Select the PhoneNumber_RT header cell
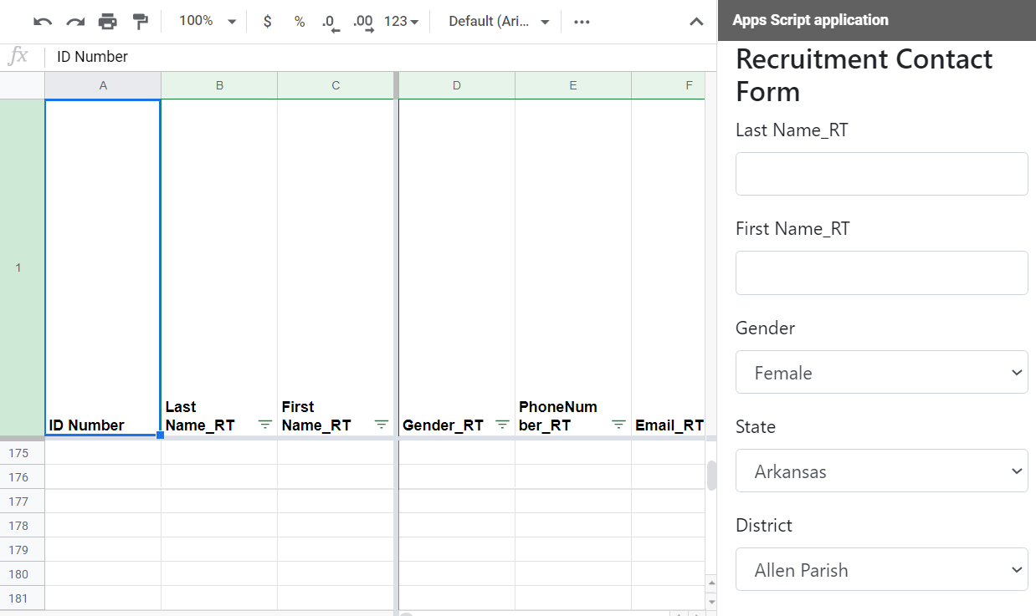Screen dimensions: 1036x616 pyautogui.click(x=573, y=267)
